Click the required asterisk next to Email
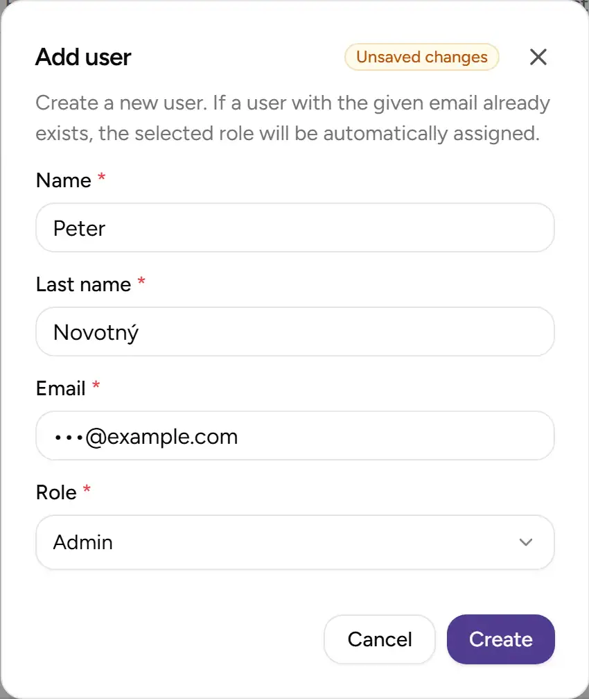 (x=96, y=383)
